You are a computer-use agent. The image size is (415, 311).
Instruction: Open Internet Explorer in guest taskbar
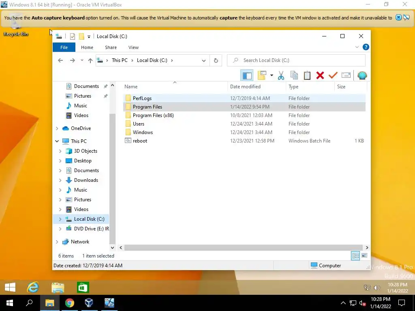(x=33, y=287)
